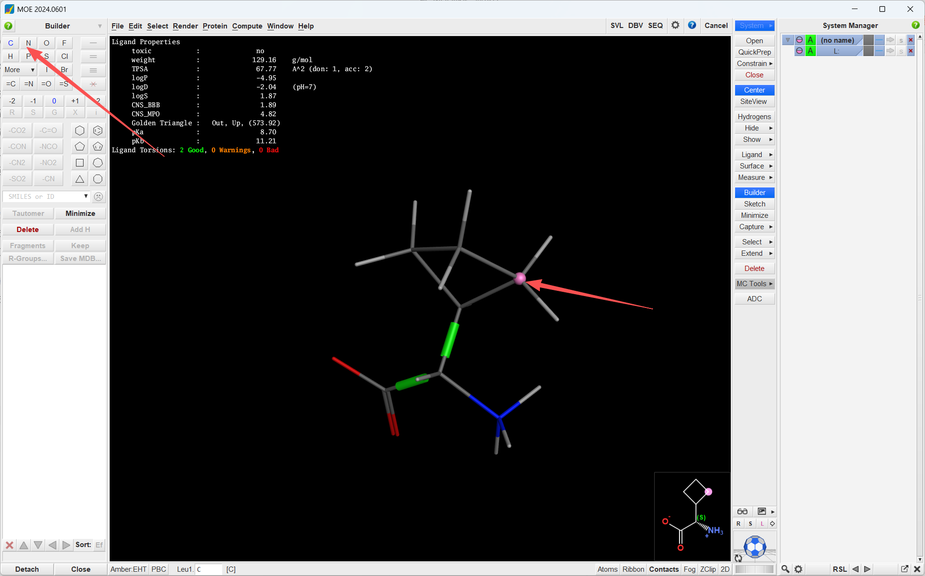Select the double bond icon

point(93,56)
